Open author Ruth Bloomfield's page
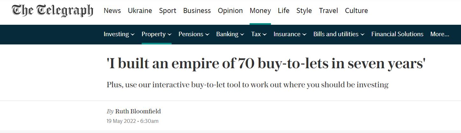The width and height of the screenshot is (461, 133). (x=138, y=111)
